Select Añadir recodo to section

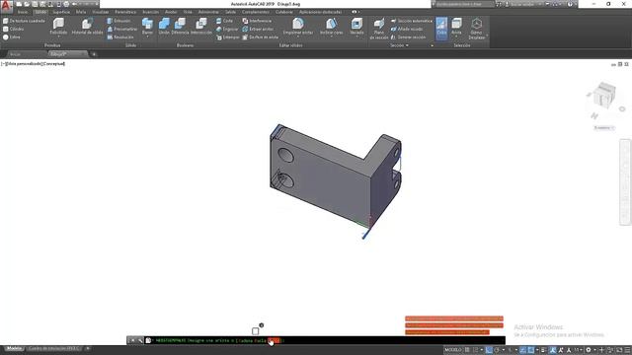[x=407, y=29]
